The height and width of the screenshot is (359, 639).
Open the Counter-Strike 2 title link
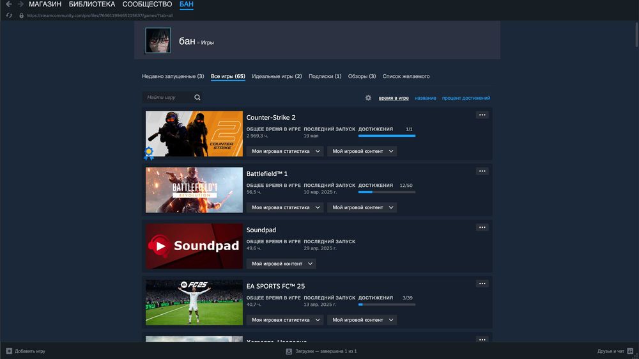270,118
